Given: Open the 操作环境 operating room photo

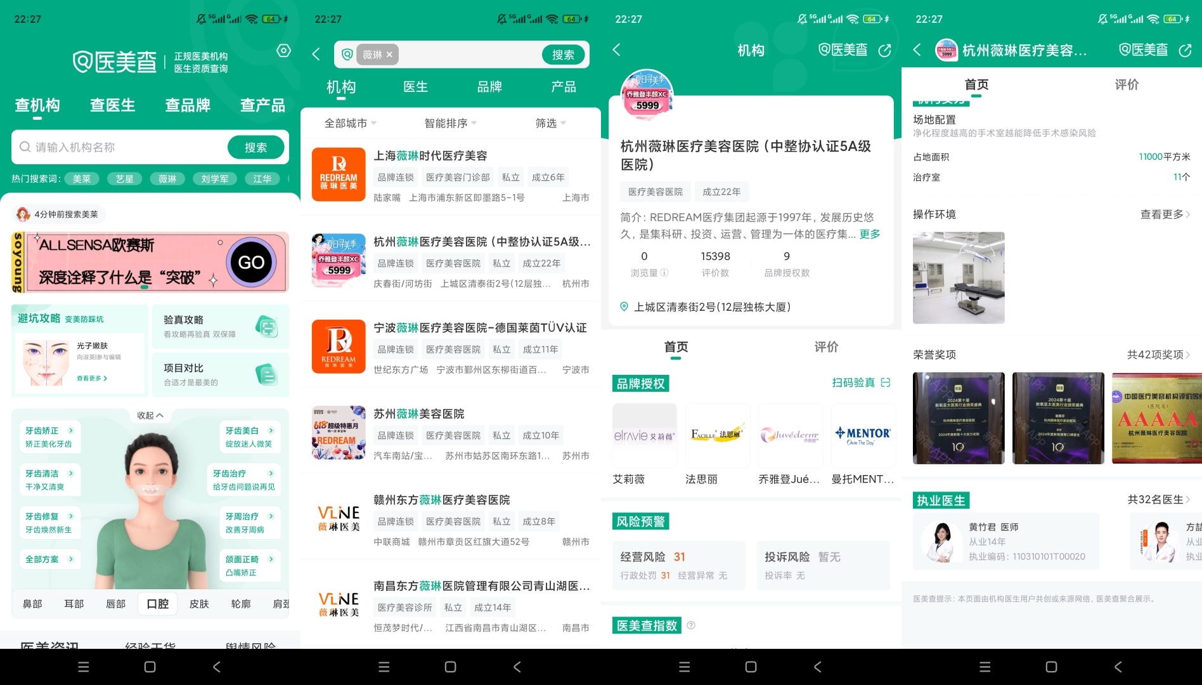Looking at the screenshot, I should point(959,278).
